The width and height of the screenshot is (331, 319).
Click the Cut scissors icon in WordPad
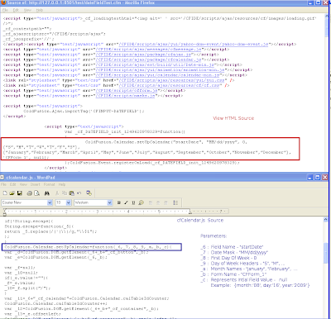(57, 193)
